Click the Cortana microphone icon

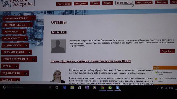[x=50, y=87]
